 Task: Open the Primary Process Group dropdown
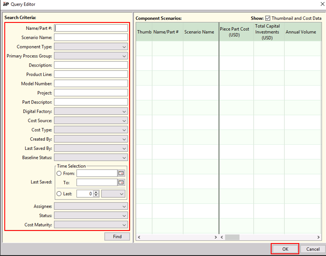pos(91,56)
